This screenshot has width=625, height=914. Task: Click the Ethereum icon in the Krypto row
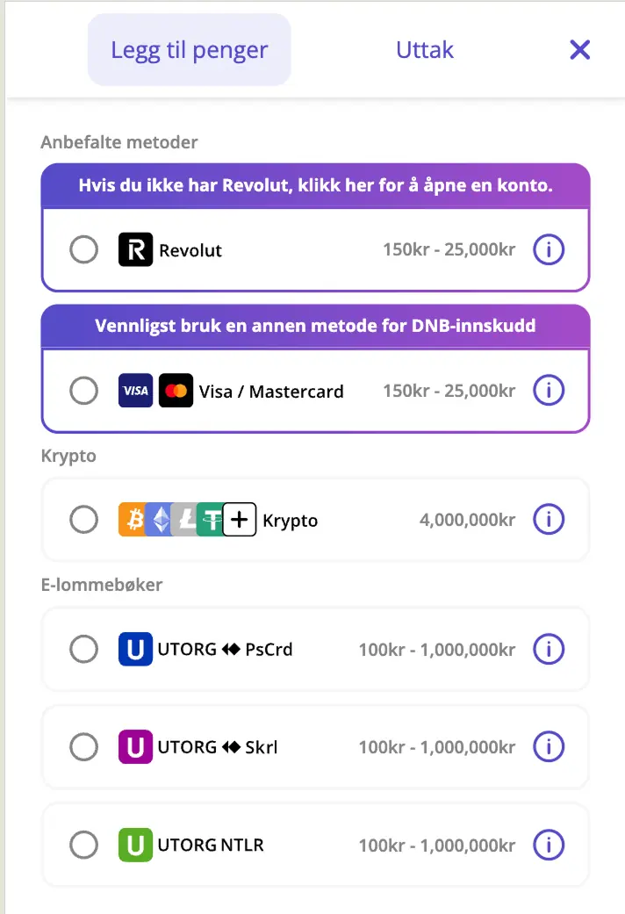157,519
